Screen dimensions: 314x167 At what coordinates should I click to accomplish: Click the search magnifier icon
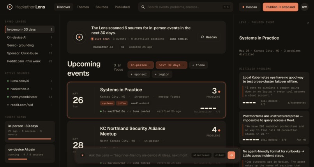tap(143, 7)
